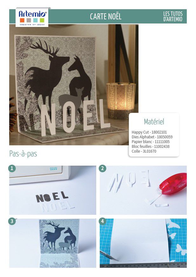Screen dimensions: 196x277
Task: Click the Pas-à-pas section heading
Action: point(23,154)
